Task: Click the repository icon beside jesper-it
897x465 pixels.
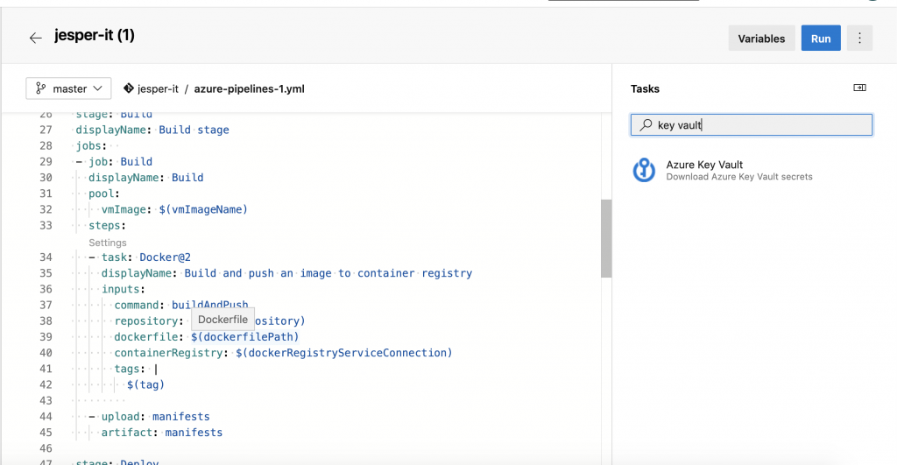Action: tap(129, 88)
